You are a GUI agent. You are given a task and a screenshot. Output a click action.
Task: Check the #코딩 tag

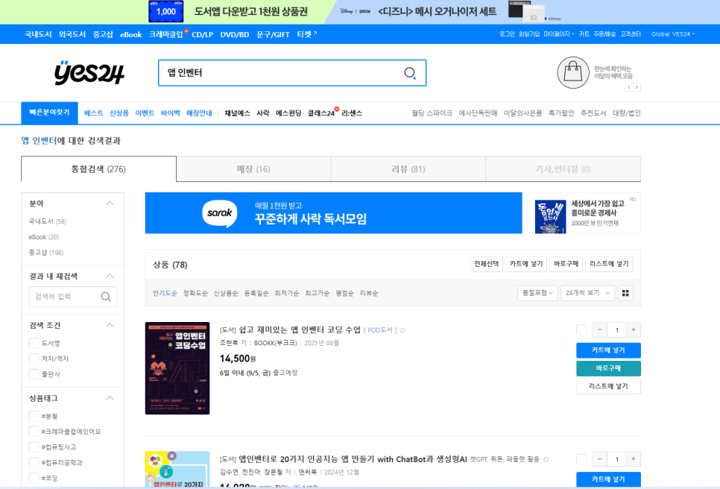coord(34,478)
